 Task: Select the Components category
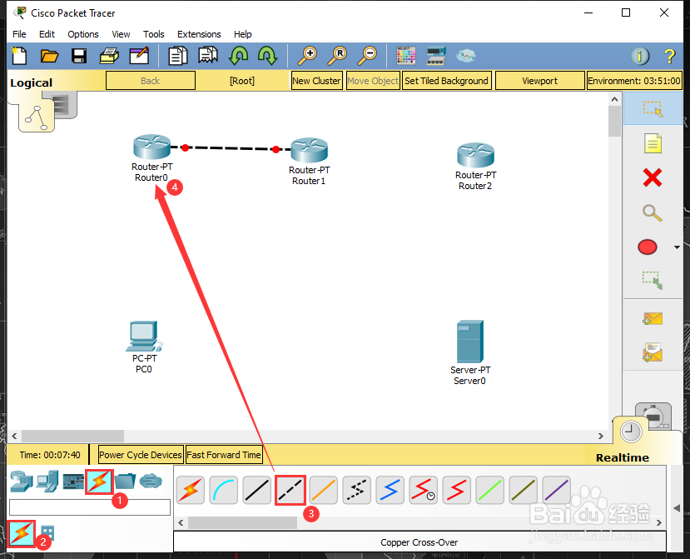pyautogui.click(x=73, y=482)
